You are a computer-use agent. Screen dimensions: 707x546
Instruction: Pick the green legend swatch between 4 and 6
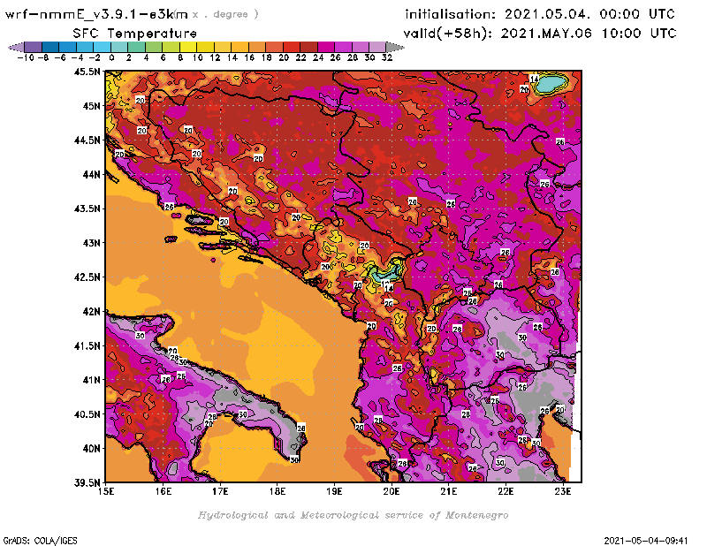point(154,47)
